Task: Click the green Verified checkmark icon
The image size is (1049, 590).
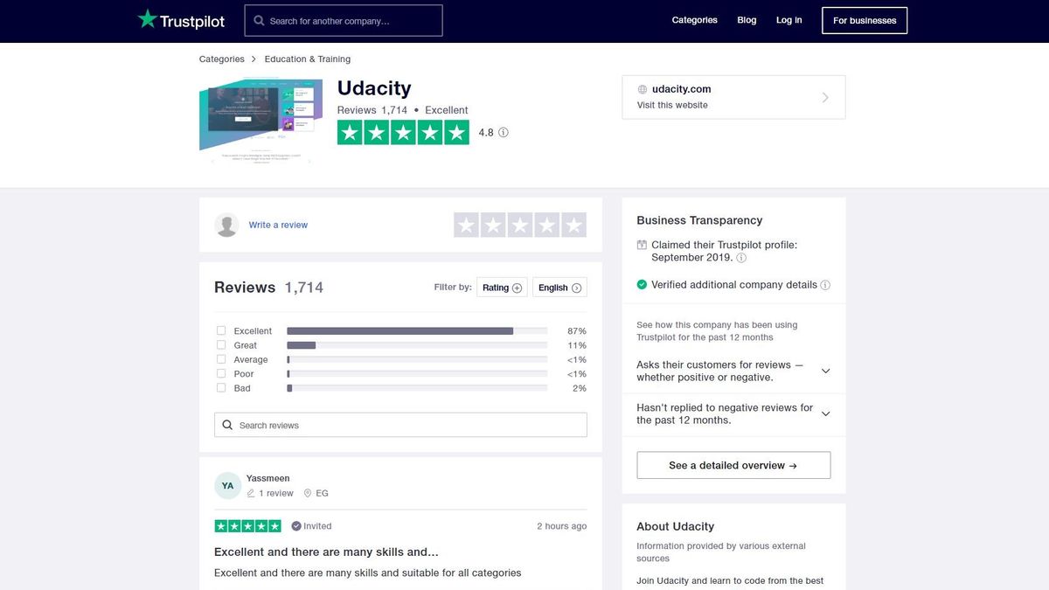Action: [x=642, y=284]
